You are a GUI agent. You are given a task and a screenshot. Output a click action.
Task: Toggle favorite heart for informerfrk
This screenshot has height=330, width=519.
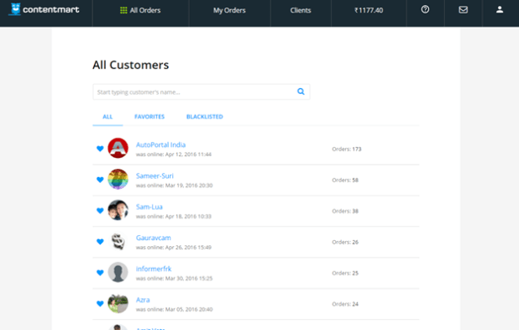100,273
